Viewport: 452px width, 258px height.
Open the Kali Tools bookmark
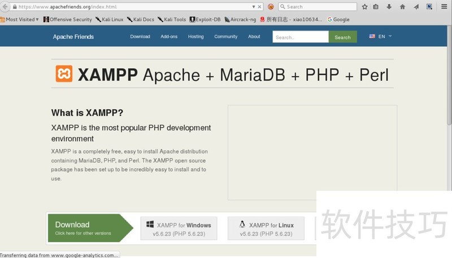pos(172,20)
